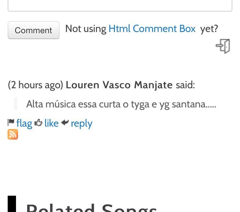
Task: Click the commenter name Louren Vasco Manjate
Action: click(x=119, y=85)
